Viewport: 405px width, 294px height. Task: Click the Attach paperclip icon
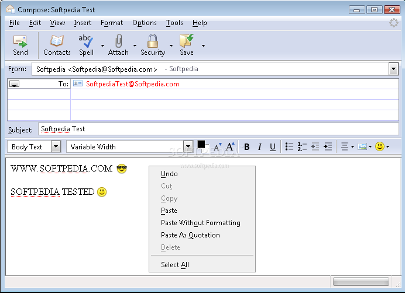point(118,41)
